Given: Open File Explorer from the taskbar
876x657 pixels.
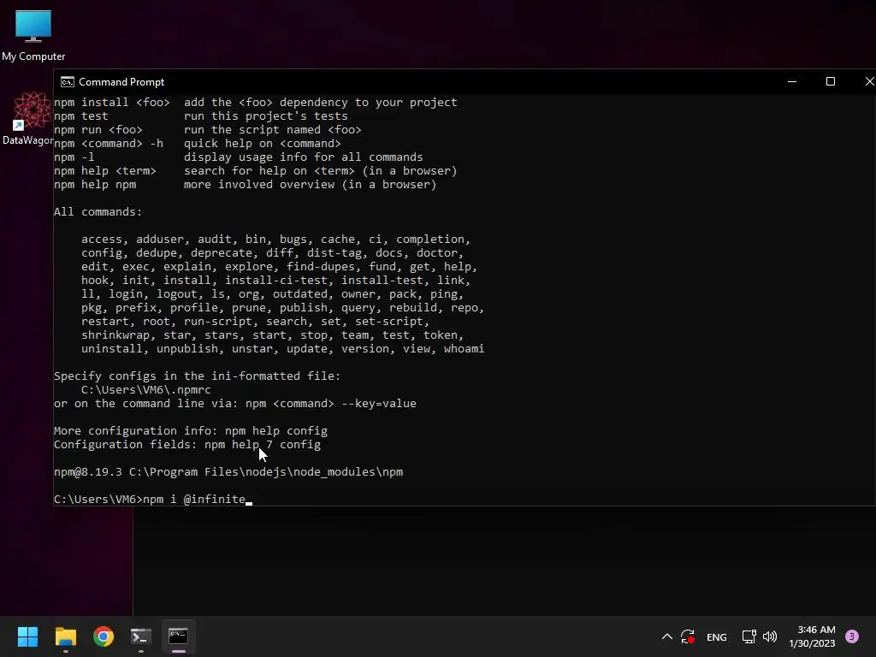Looking at the screenshot, I should tap(65, 636).
